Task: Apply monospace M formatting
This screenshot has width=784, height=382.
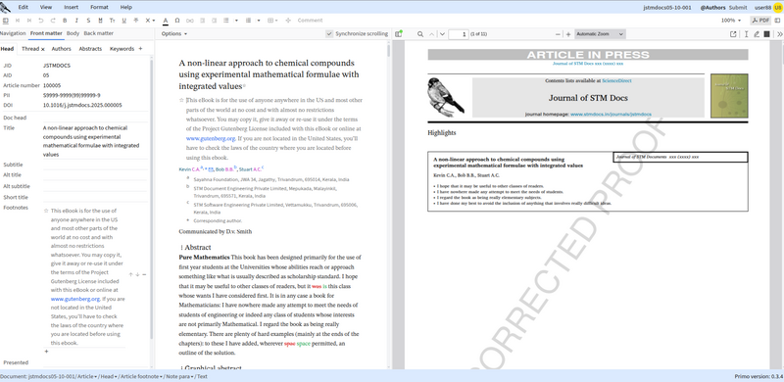Action: 100,21
